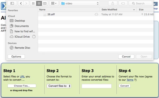Screen dimensions: 159x98
Task: Click the iCloud status icon for 26.aiff
Action: tap(96, 14)
